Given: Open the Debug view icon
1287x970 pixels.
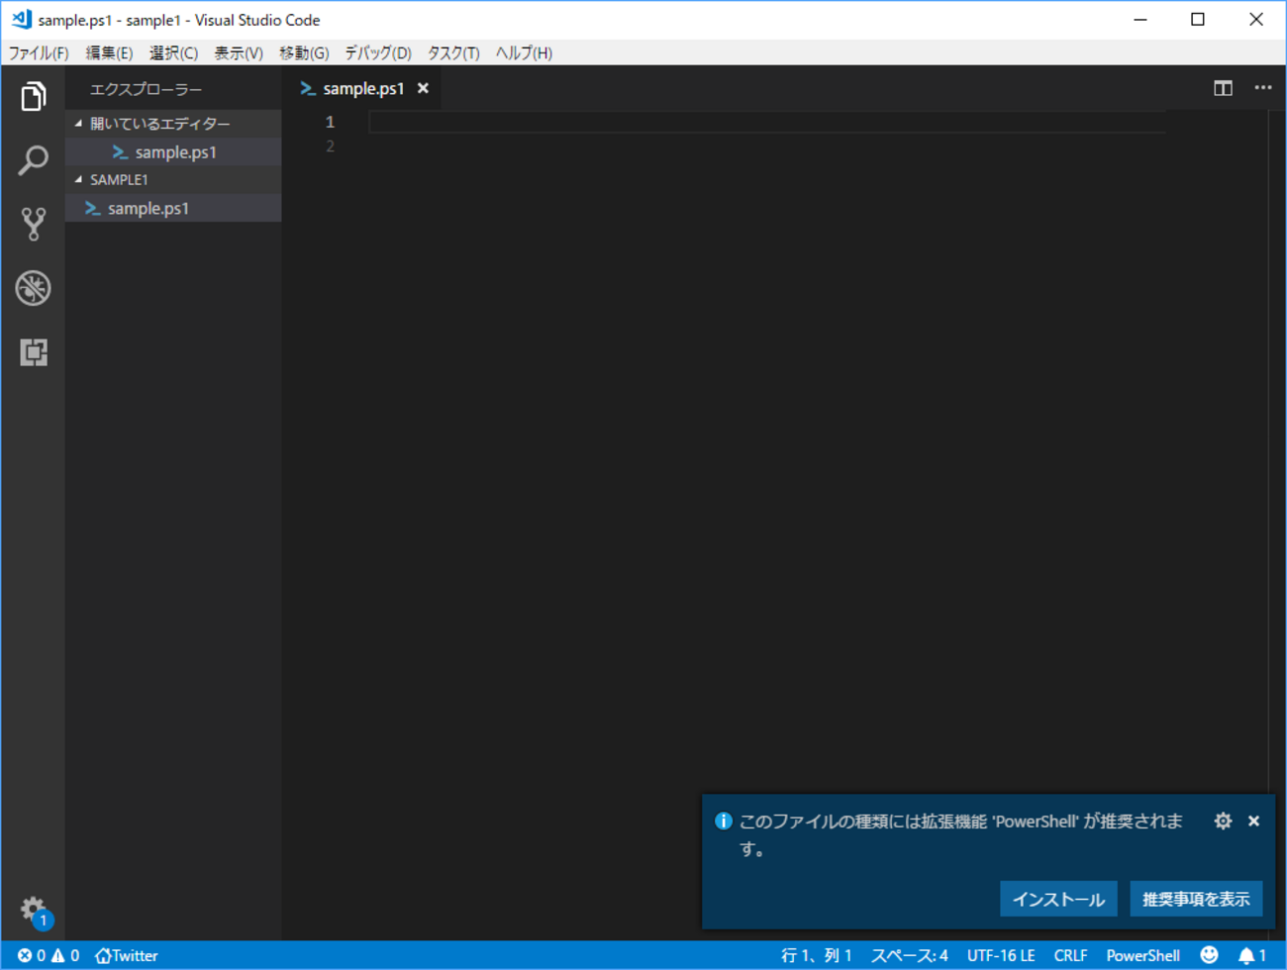Looking at the screenshot, I should (x=34, y=288).
